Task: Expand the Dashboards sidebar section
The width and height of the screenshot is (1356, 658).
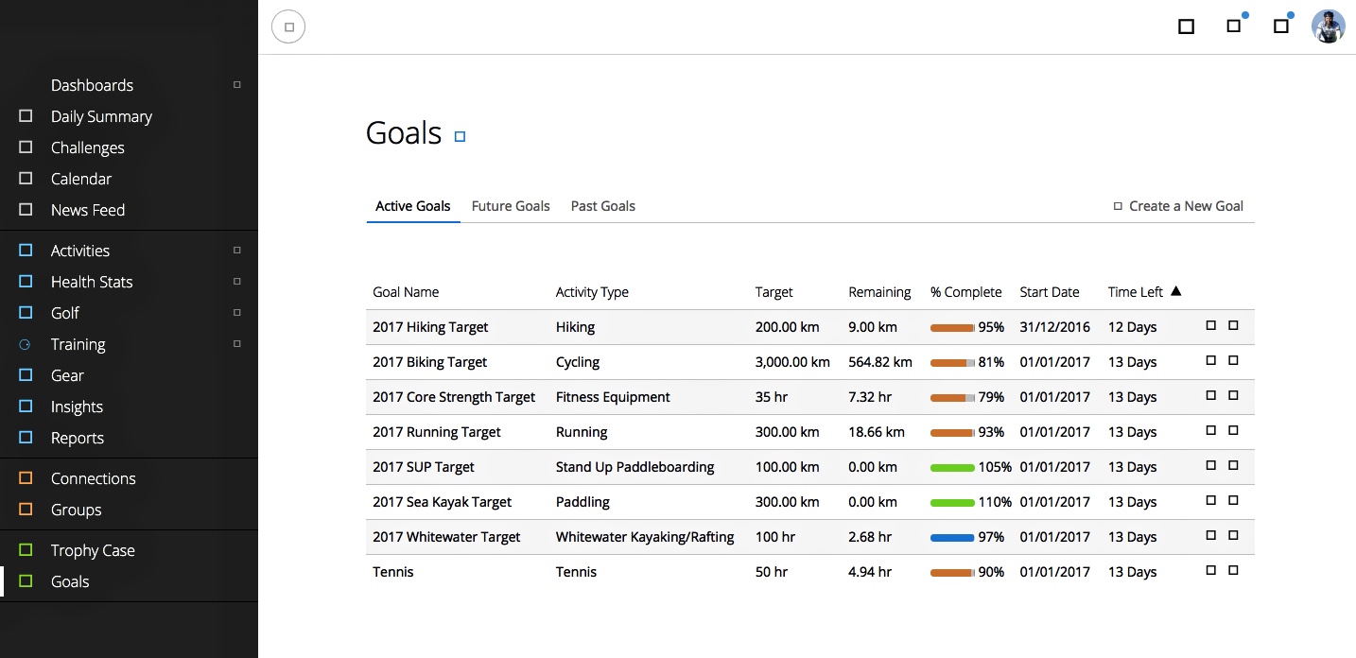Action: (x=237, y=85)
